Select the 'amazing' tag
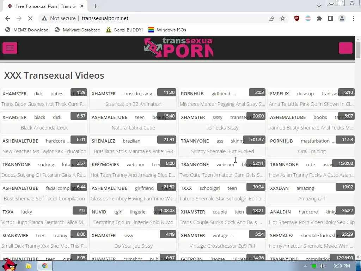 point(305,188)
